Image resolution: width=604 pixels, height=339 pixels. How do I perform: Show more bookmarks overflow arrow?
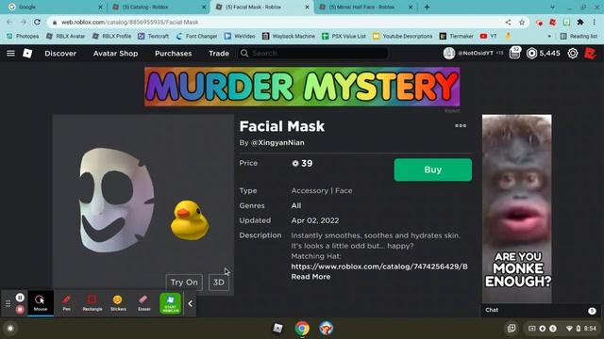[549, 36]
